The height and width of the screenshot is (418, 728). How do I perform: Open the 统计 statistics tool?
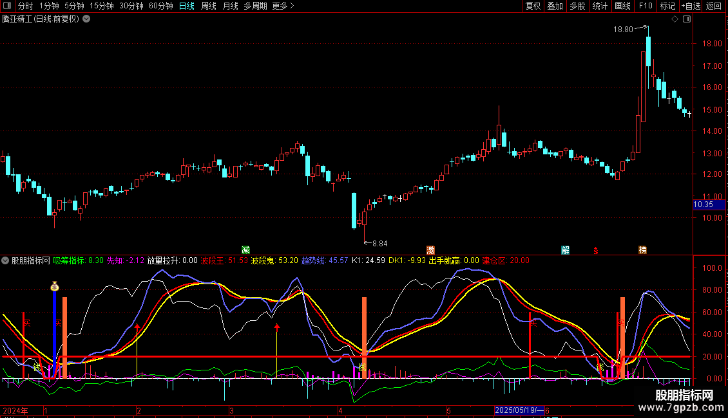[x=599, y=6]
